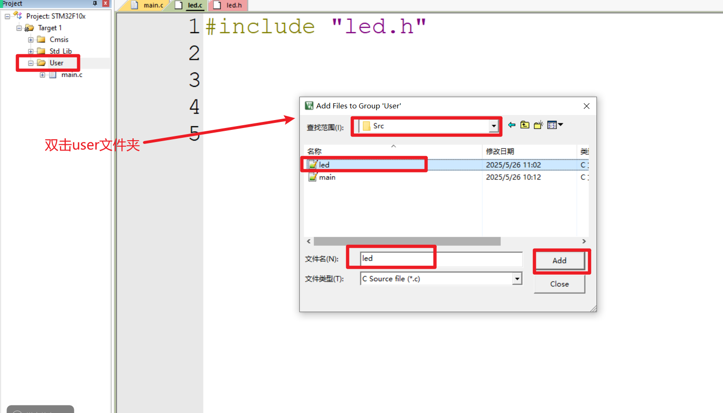
Task: Click the main file icon in dialog
Action: pos(313,177)
